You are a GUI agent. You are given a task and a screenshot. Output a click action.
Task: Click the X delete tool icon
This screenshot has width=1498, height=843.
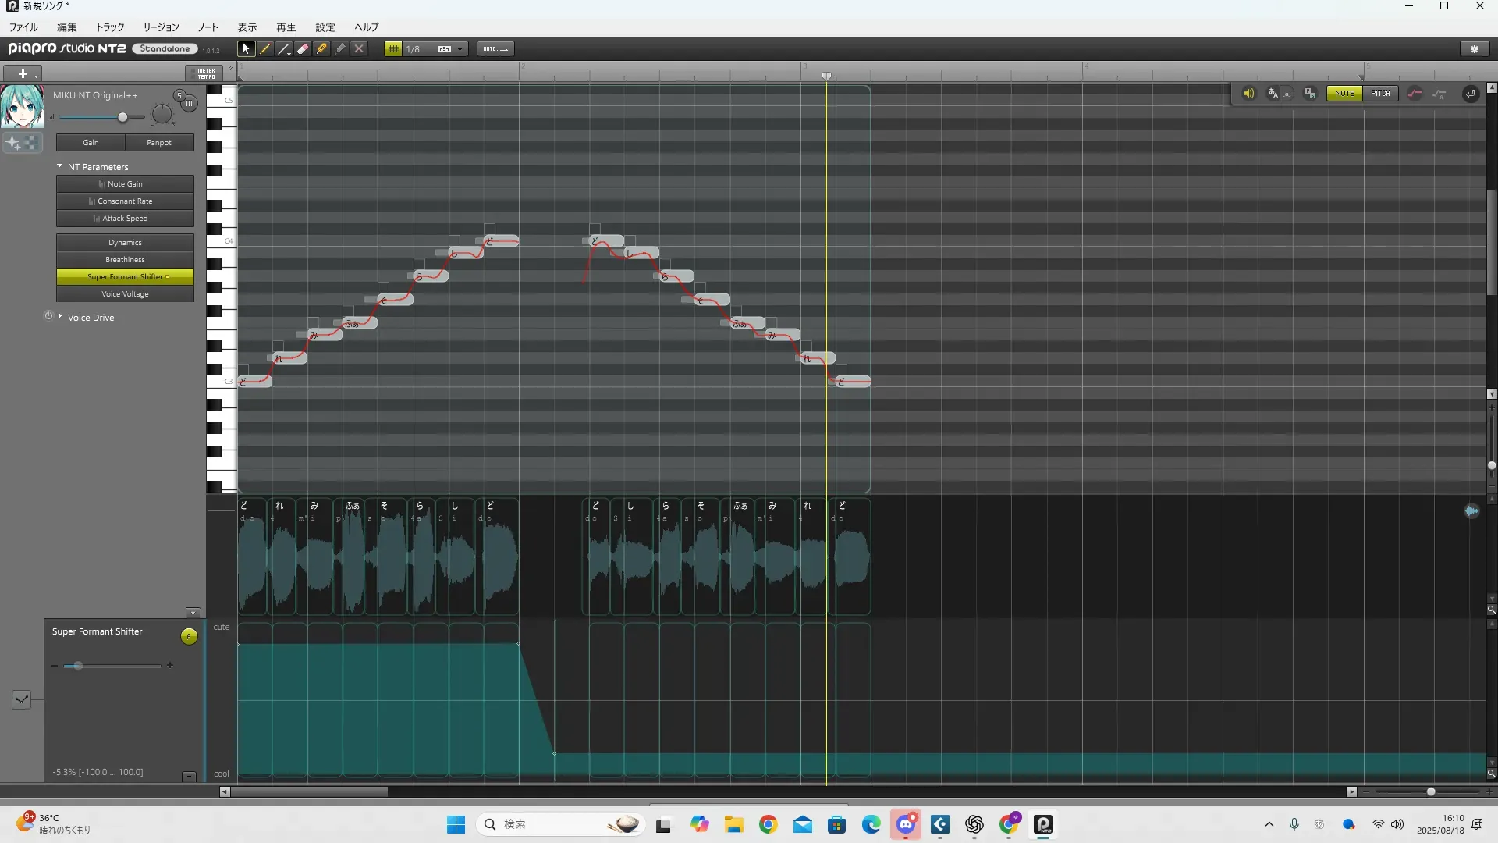[x=359, y=48]
